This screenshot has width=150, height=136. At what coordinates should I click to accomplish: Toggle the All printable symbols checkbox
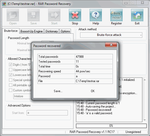(x=10, y=85)
